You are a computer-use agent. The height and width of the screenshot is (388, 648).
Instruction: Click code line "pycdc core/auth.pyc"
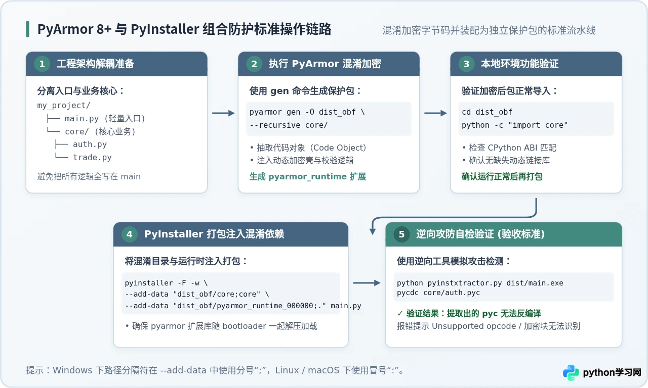pos(438,293)
